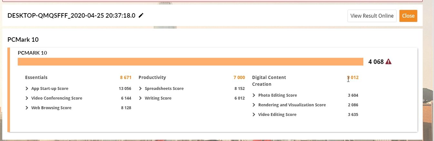The height and width of the screenshot is (141, 434).
Task: Click the pencil icon to rename result
Action: click(141, 15)
